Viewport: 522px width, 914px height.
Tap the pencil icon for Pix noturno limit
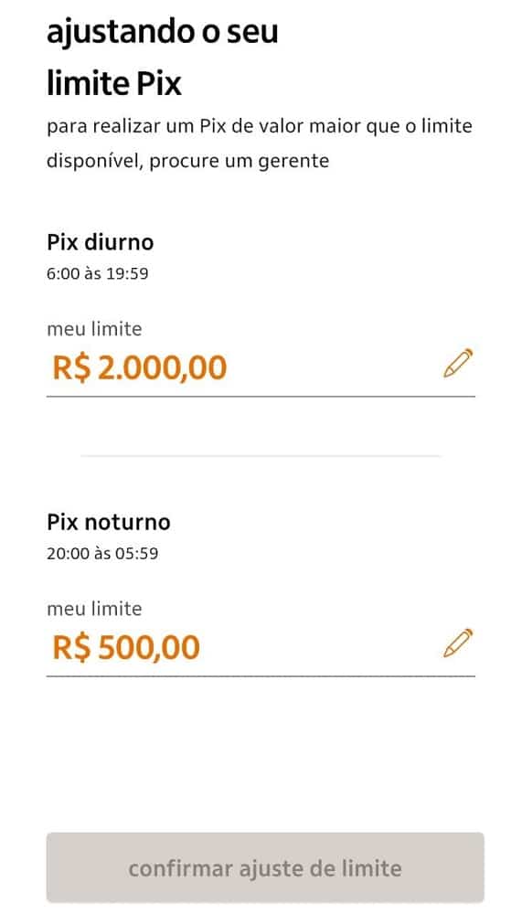click(458, 643)
